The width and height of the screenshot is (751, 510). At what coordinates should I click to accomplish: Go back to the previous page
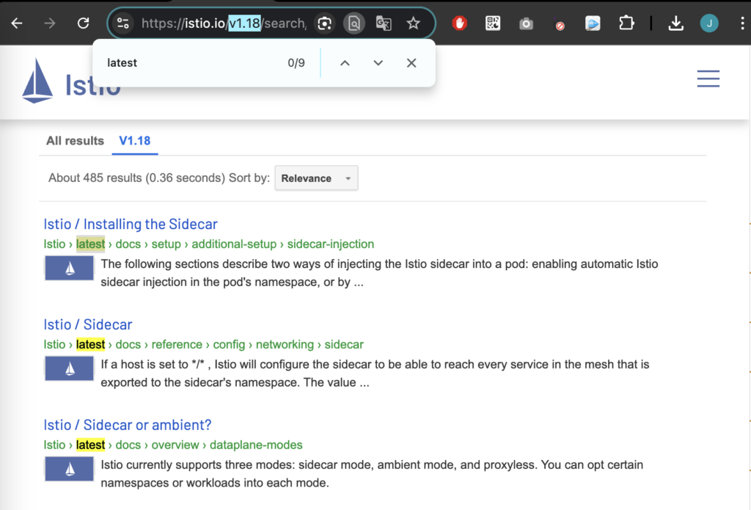pos(17,23)
